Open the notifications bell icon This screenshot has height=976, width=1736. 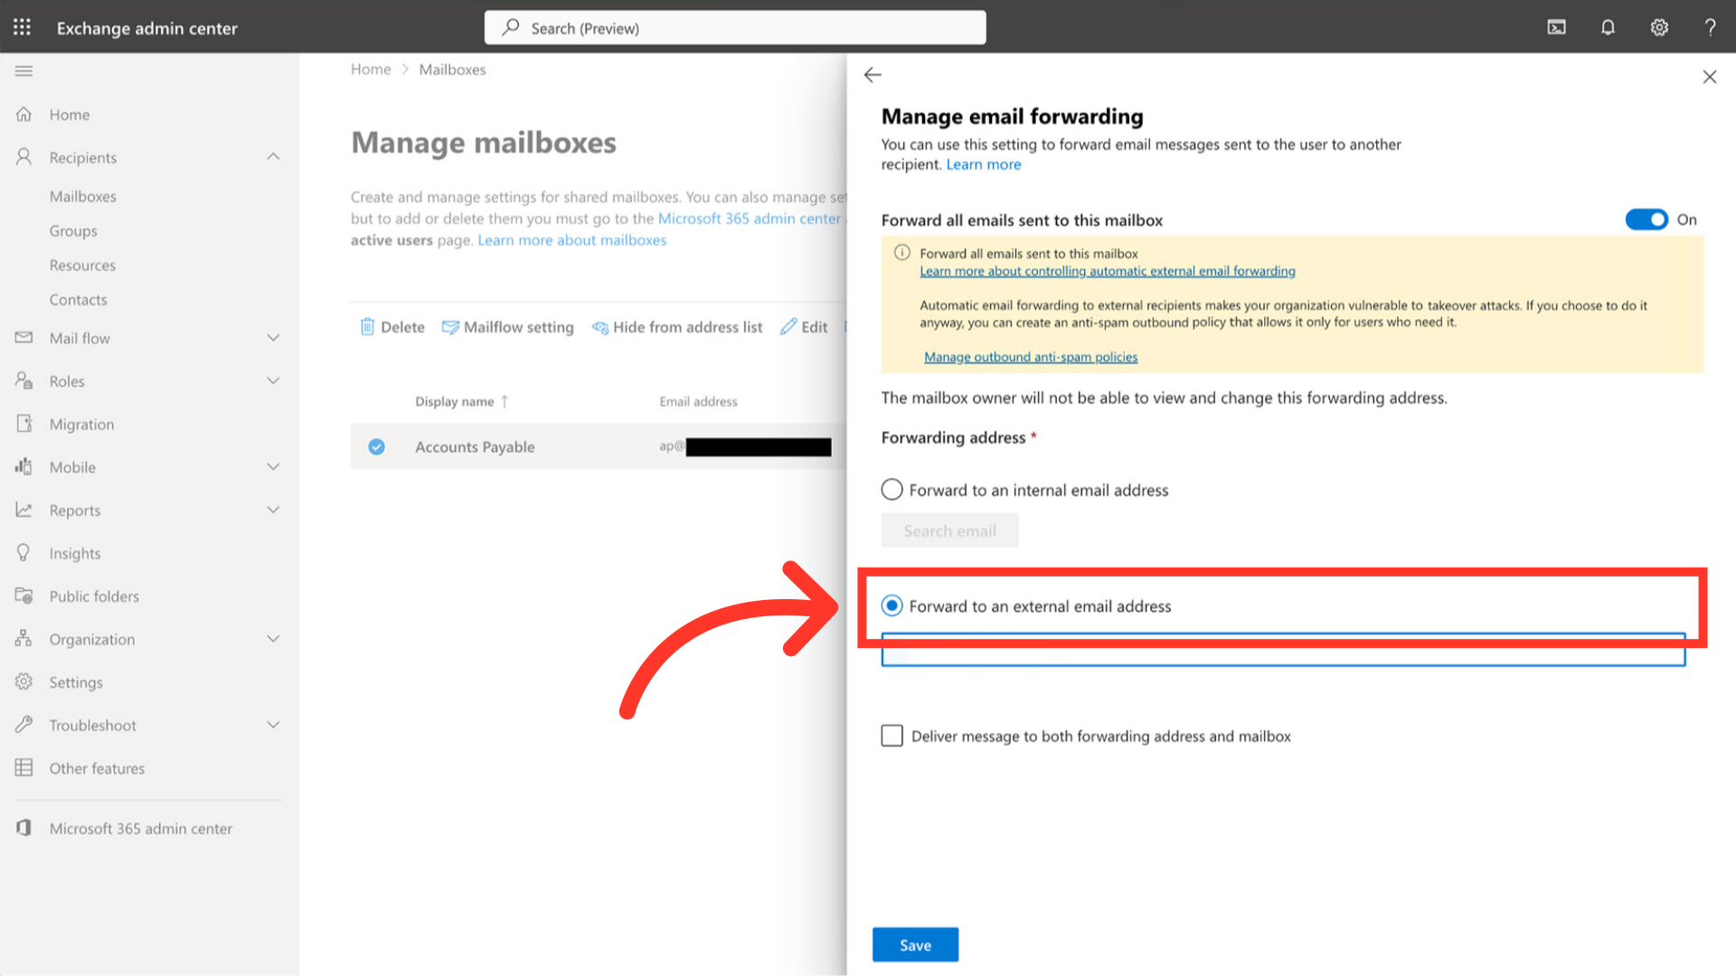point(1608,27)
